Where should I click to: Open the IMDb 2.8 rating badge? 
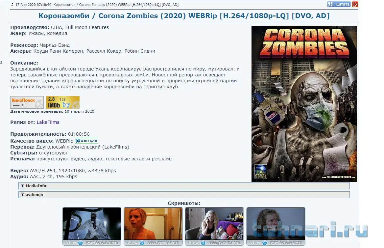click(63, 102)
